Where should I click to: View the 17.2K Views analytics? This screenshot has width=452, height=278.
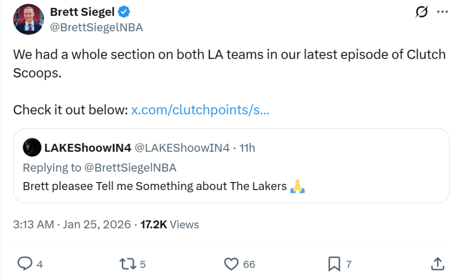coord(169,224)
